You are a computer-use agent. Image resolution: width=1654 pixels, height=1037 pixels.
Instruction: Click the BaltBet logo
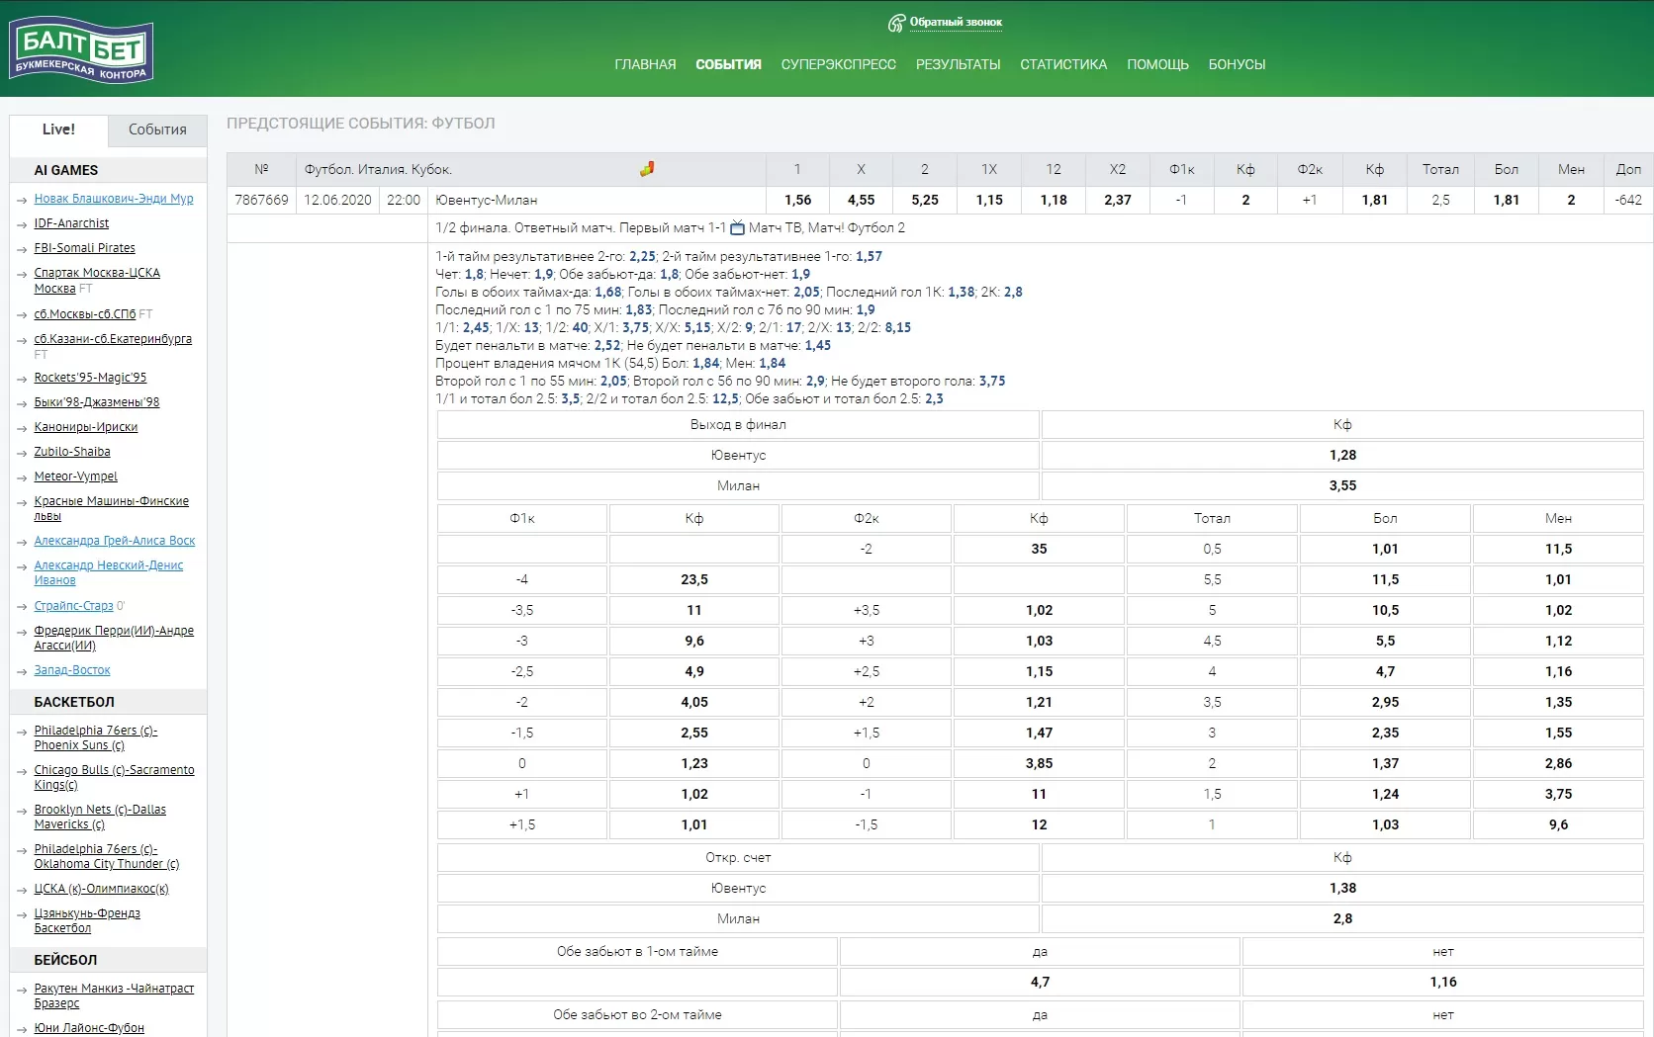click(81, 50)
